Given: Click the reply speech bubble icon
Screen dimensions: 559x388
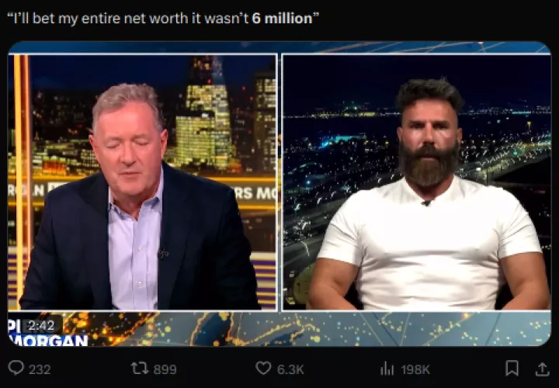Looking at the screenshot, I should [x=16, y=368].
